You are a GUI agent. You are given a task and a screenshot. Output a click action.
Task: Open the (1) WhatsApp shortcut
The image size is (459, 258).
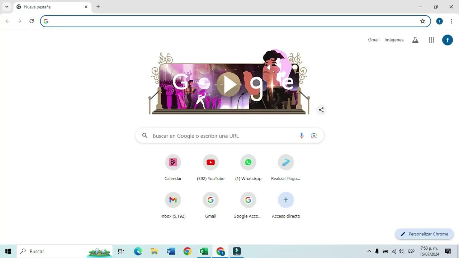pos(248,168)
